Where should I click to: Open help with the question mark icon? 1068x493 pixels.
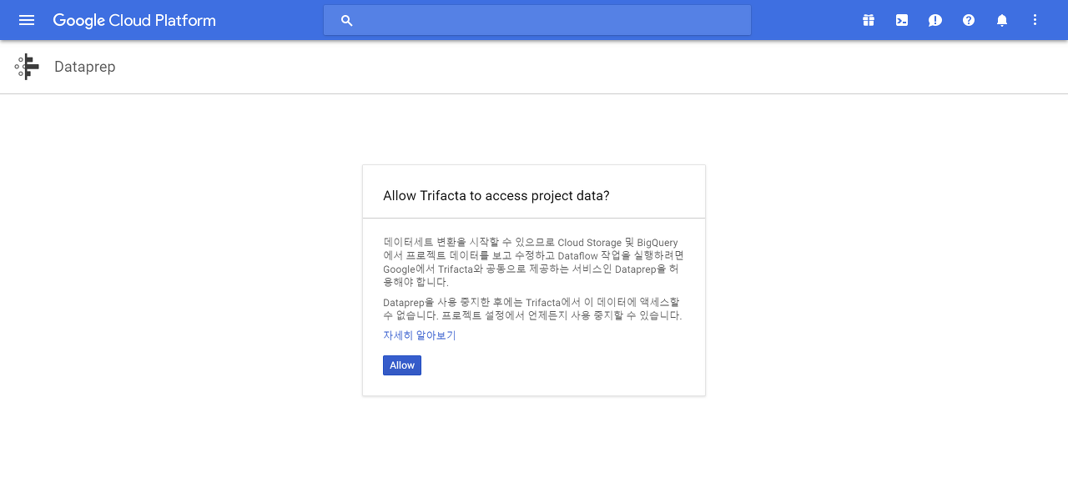click(x=968, y=20)
